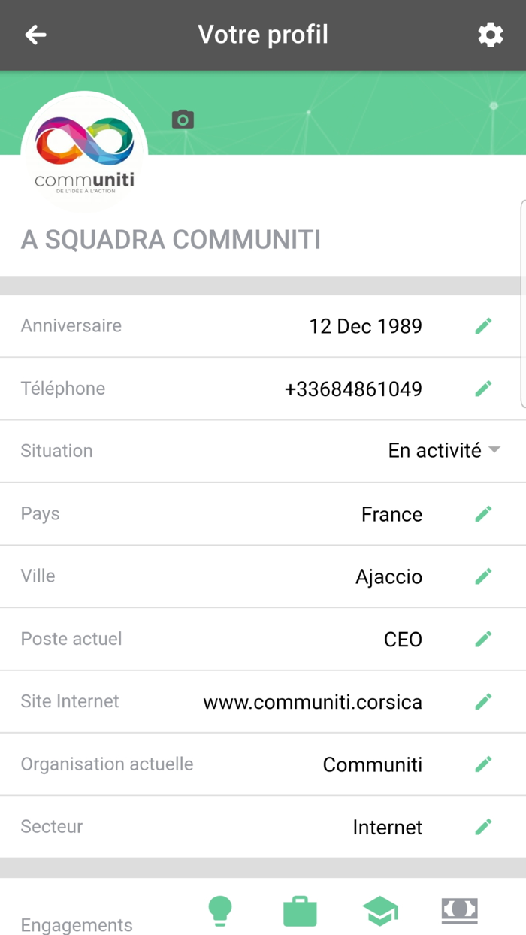Edit the Pays field with pencil icon
This screenshot has width=526, height=935.
(x=484, y=513)
